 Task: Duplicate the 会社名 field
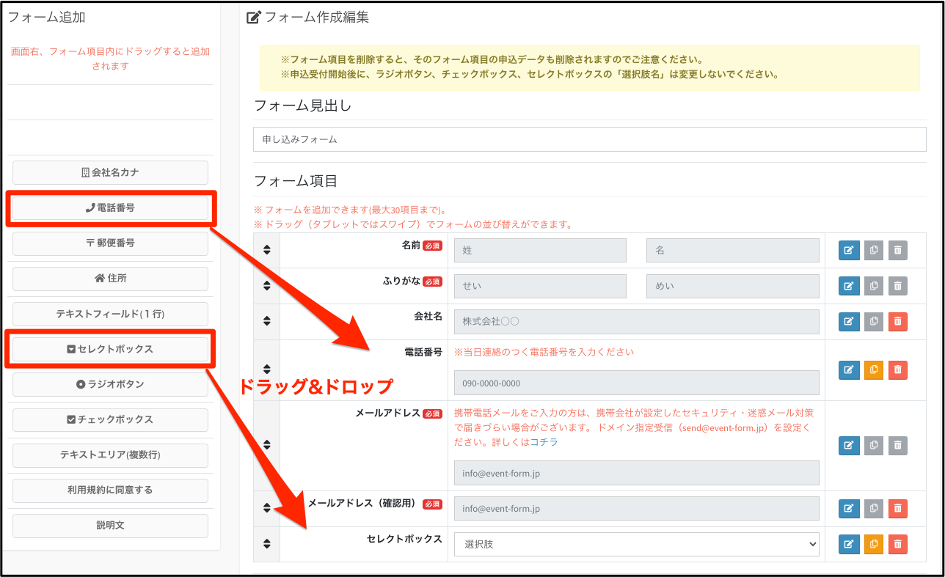[x=873, y=321]
